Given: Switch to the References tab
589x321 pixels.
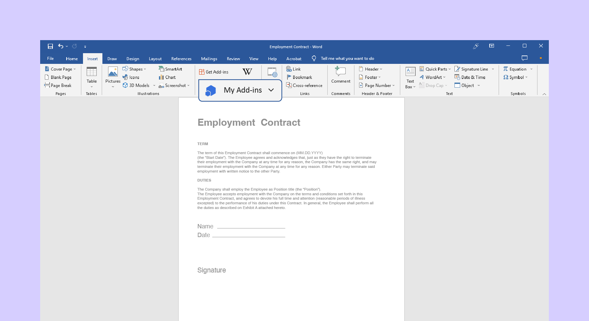Looking at the screenshot, I should tap(181, 59).
